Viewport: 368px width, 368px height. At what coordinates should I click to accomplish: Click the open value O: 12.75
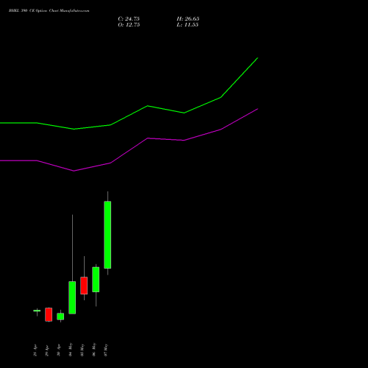[x=129, y=25]
